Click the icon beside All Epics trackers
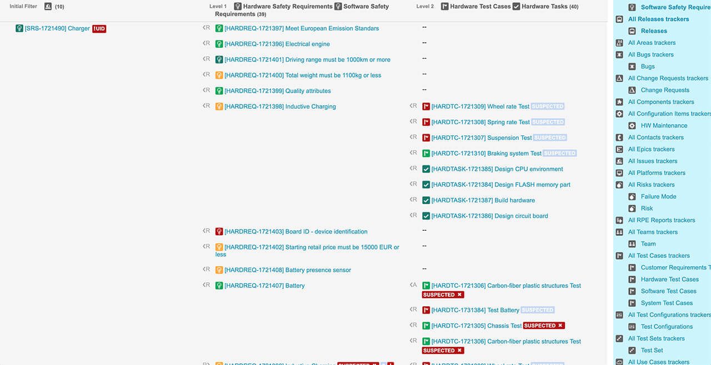The image size is (711, 365). pos(619,149)
